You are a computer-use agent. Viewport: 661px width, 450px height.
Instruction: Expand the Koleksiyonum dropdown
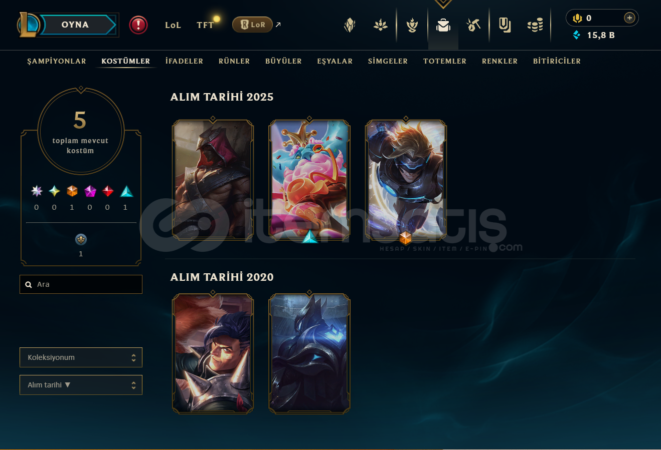pyautogui.click(x=81, y=357)
